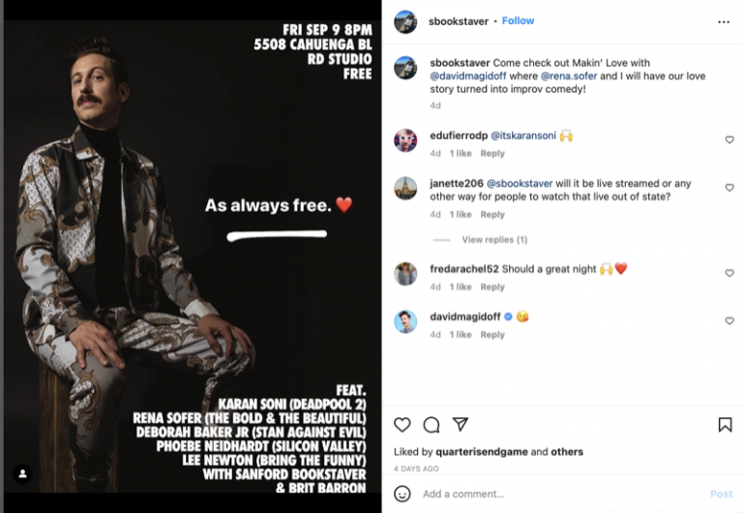Like janette206's comment
The height and width of the screenshot is (513, 743).
[729, 188]
